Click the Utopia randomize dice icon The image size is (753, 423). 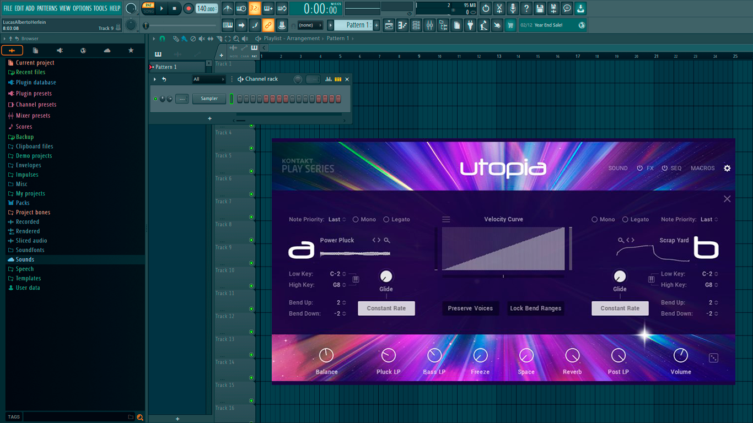click(x=713, y=358)
